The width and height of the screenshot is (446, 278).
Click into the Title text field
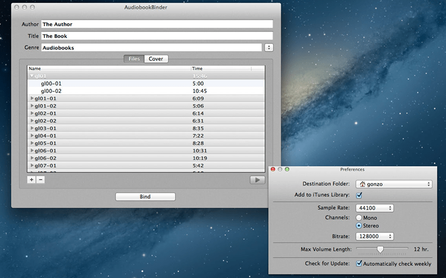[157, 36]
